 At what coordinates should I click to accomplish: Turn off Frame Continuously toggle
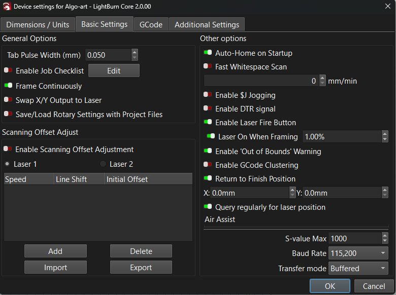click(x=8, y=86)
